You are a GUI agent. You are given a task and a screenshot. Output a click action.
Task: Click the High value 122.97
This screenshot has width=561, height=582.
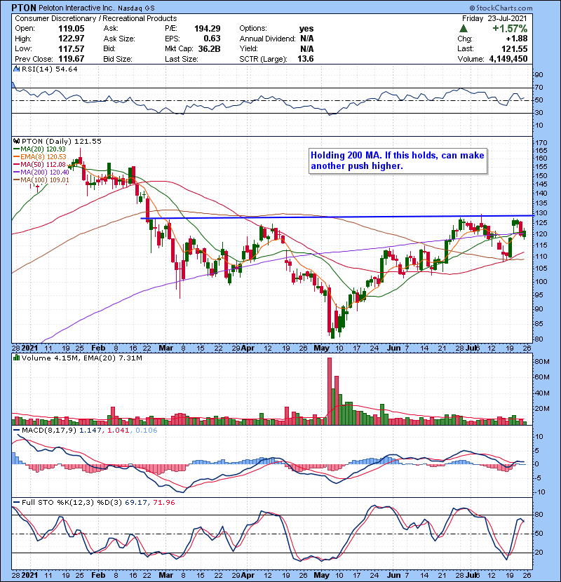72,39
